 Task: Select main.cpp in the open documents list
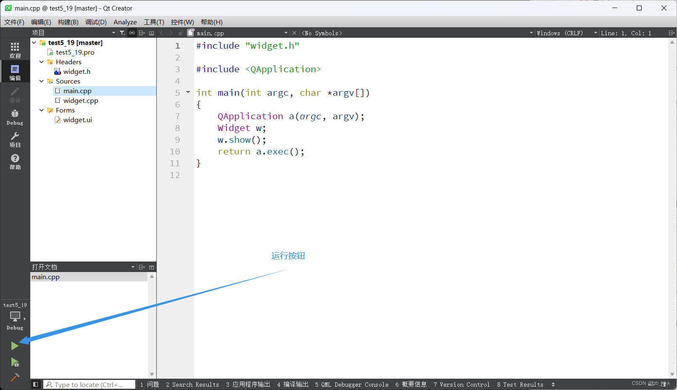click(x=89, y=277)
